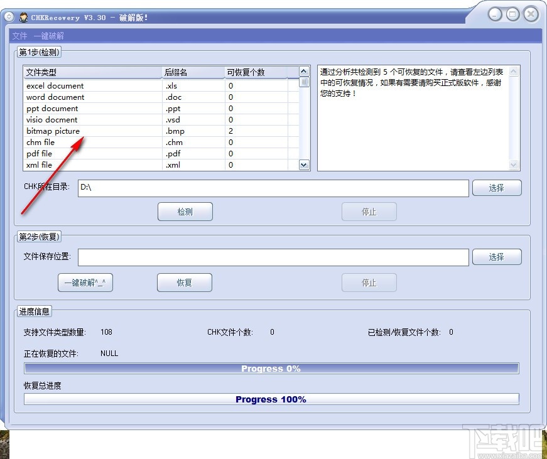The image size is (547, 459).
Task: Click the 检测 button
Action: point(185,212)
